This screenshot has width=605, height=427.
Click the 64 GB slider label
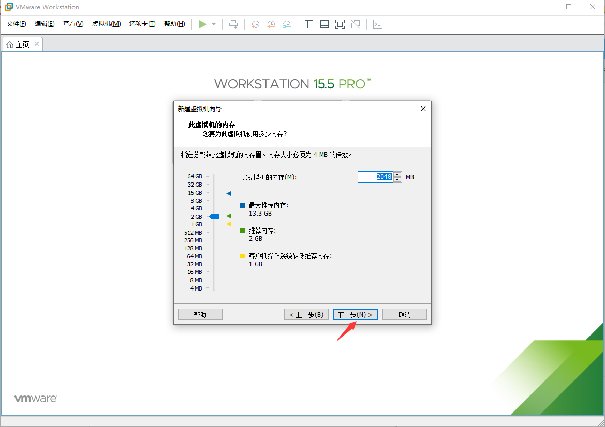coord(195,176)
